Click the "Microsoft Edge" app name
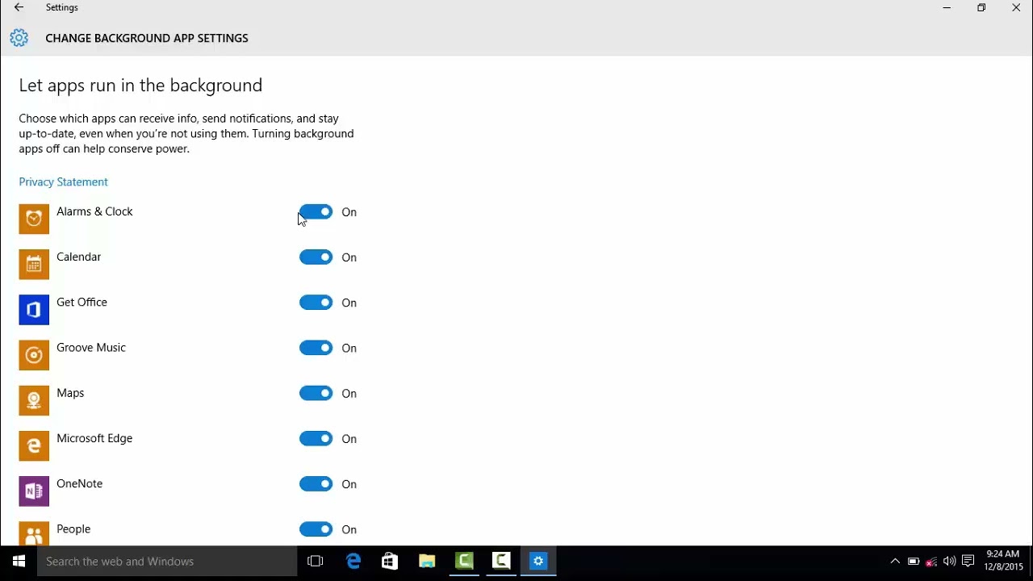The height and width of the screenshot is (581, 1033). [94, 438]
